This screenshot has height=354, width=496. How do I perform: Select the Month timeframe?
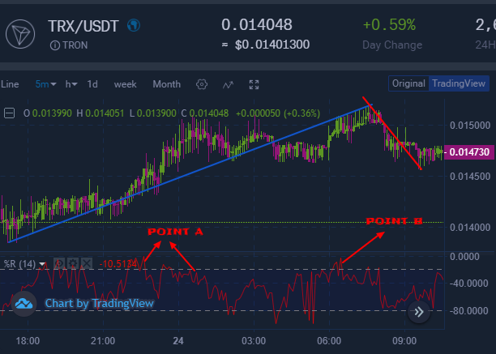pyautogui.click(x=167, y=84)
